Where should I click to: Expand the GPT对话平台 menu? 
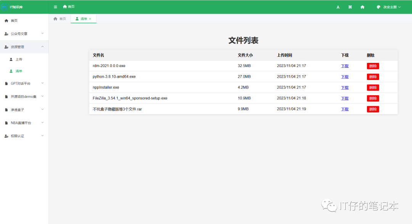(21, 83)
